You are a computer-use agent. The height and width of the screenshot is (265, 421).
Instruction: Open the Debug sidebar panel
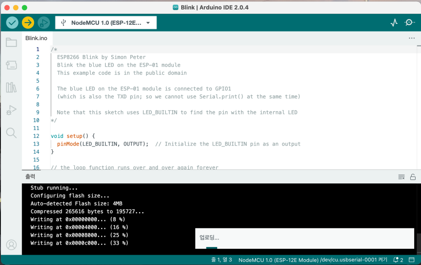(x=11, y=110)
